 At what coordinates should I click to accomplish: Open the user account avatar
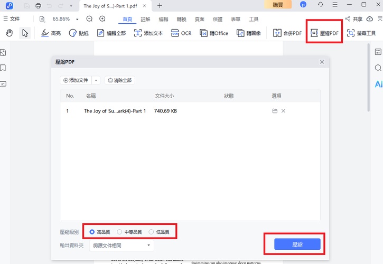(x=303, y=5)
